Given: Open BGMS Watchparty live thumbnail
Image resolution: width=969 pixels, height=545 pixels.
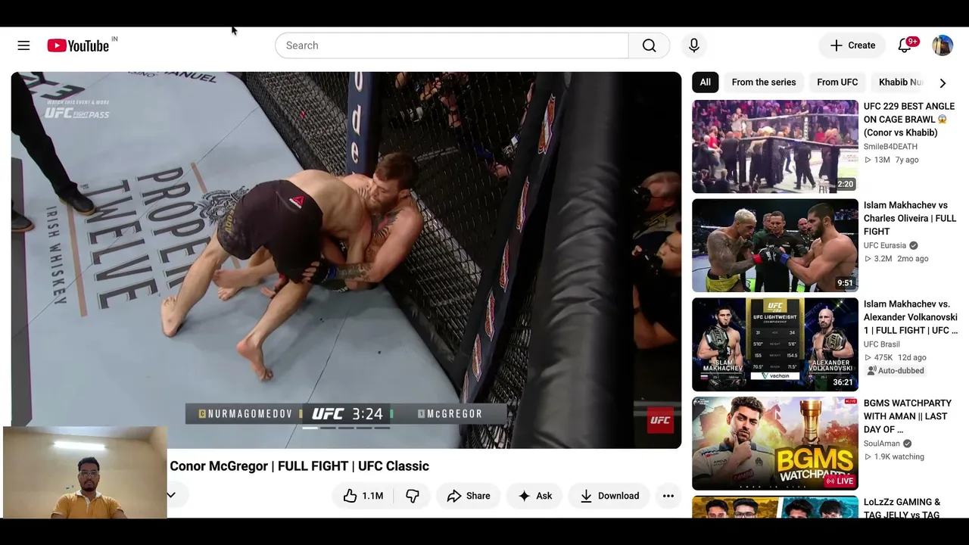Looking at the screenshot, I should (x=775, y=444).
